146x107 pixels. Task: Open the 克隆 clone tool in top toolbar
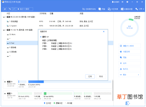pos(102,9)
